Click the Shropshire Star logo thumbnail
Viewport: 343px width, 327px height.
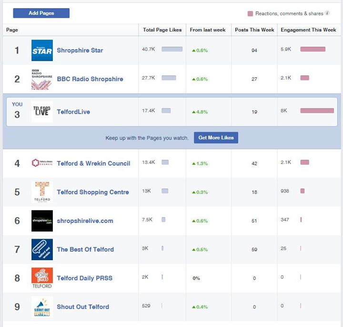(x=42, y=50)
